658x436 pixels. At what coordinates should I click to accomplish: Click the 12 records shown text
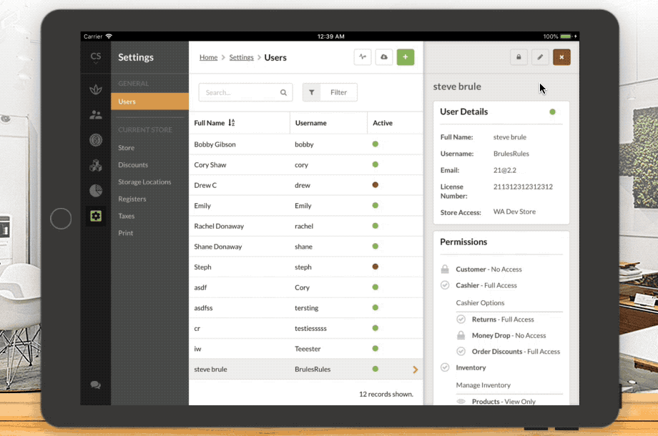(x=386, y=394)
